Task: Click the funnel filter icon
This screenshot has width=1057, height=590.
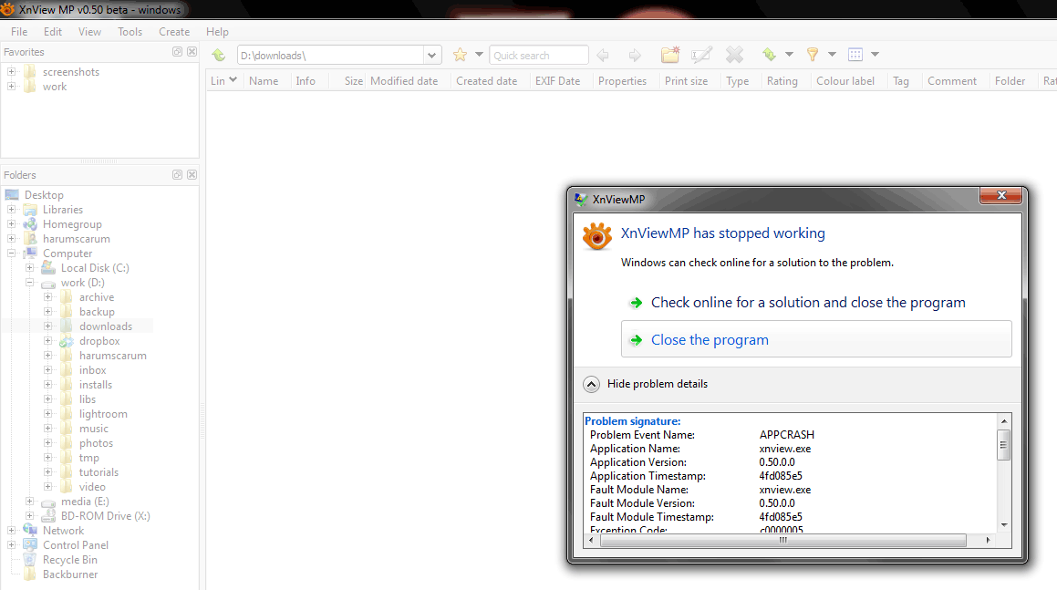Action: (813, 55)
